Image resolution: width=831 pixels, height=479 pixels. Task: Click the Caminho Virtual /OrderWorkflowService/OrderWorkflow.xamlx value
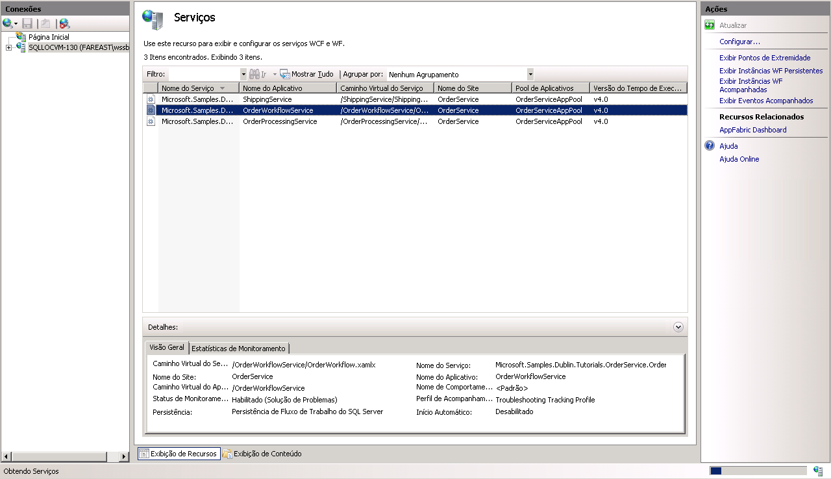click(304, 365)
